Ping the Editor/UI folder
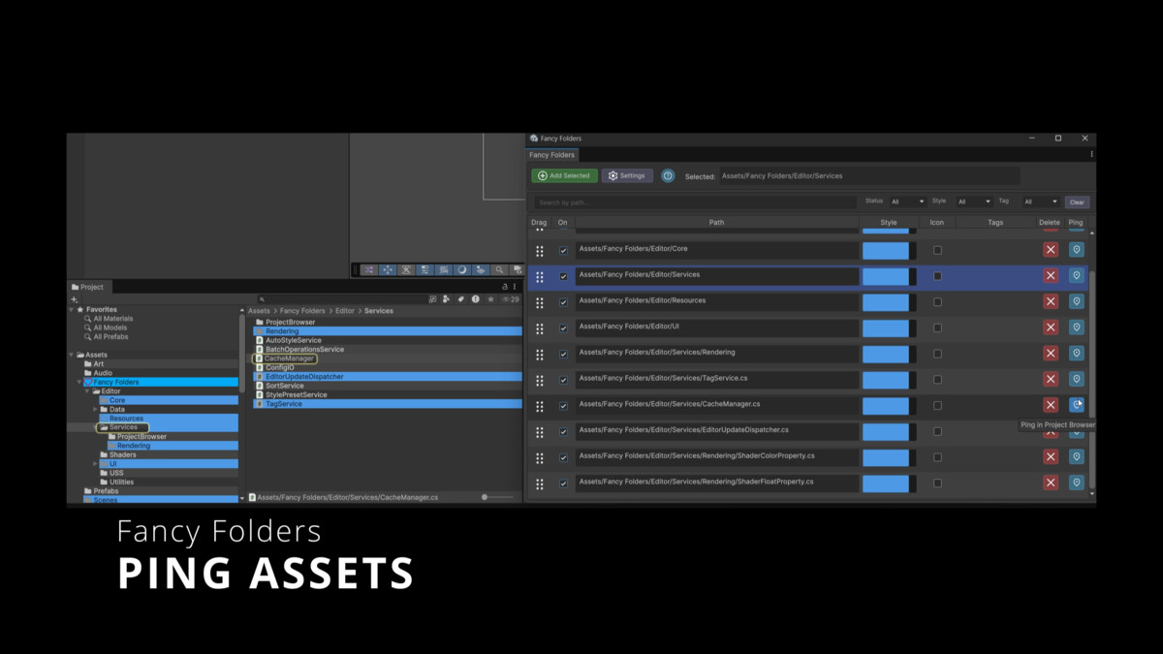The height and width of the screenshot is (654, 1163). pyautogui.click(x=1076, y=327)
